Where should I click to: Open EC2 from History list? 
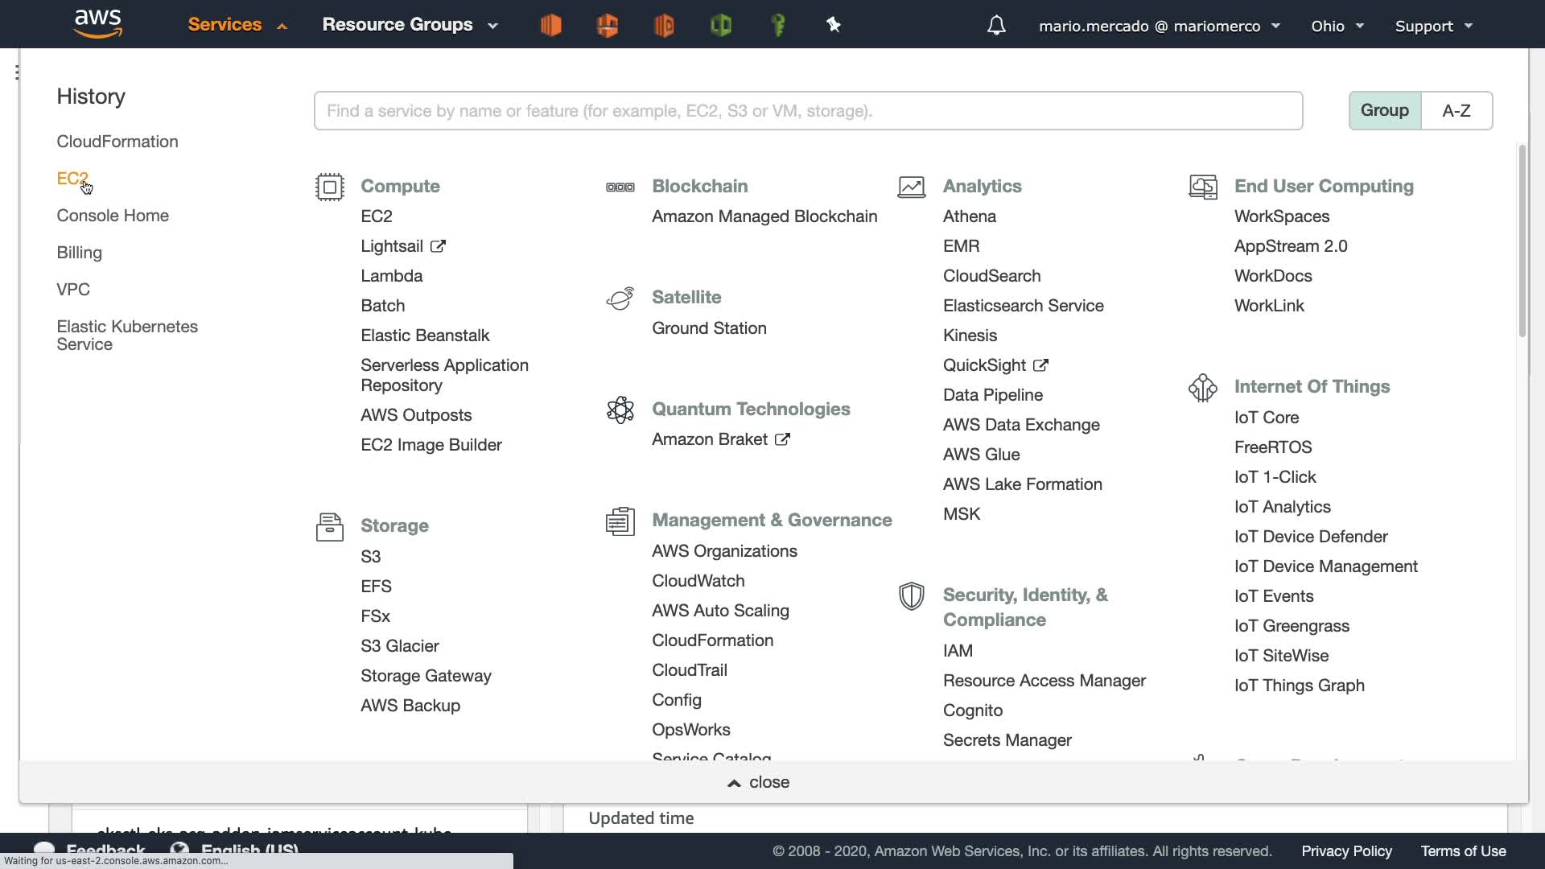pos(72,178)
